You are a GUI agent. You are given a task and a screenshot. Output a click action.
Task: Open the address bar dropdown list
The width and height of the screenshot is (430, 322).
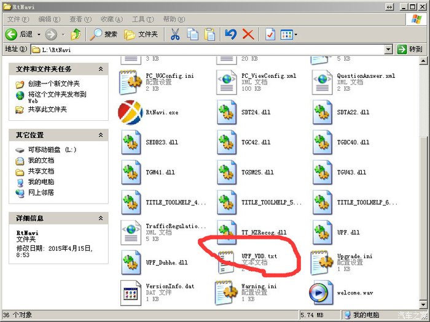(388, 49)
